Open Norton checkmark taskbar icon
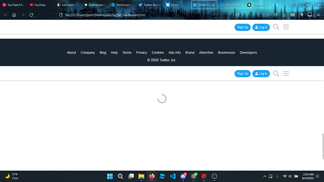Viewport: 324px width, 182px height. 194,176
